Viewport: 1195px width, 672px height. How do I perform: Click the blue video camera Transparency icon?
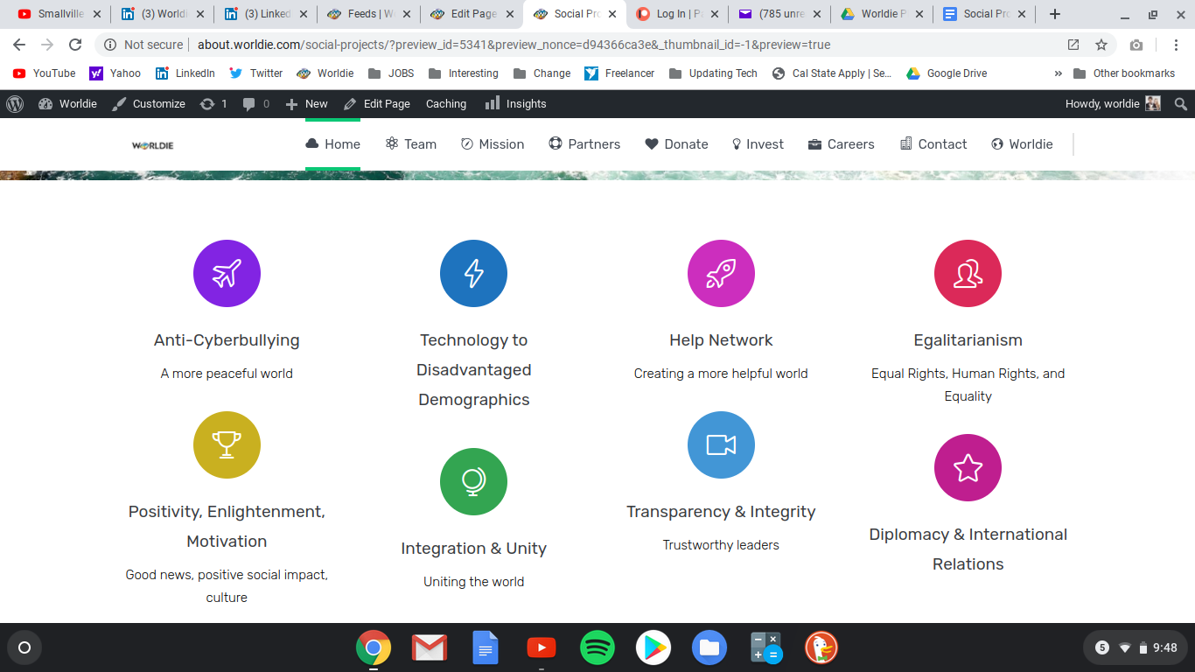coord(721,444)
